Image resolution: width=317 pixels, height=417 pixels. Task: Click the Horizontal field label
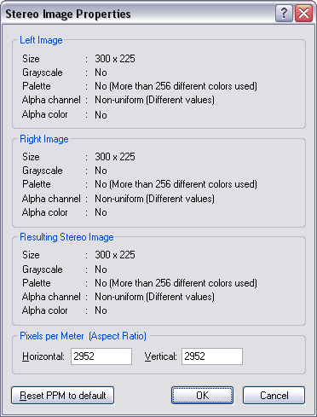(43, 356)
